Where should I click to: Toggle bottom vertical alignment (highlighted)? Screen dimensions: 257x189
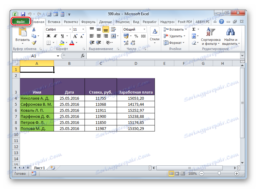(x=106, y=29)
